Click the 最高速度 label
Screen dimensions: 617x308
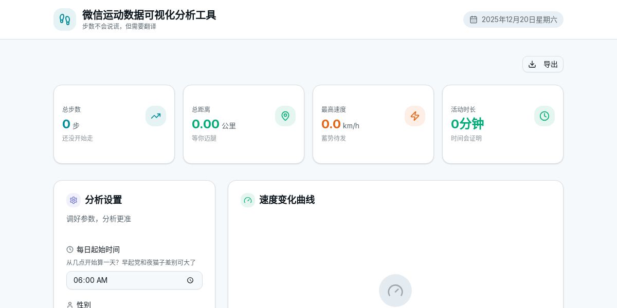coord(334,109)
